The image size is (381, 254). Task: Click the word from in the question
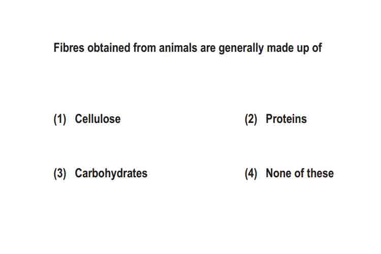click(145, 47)
